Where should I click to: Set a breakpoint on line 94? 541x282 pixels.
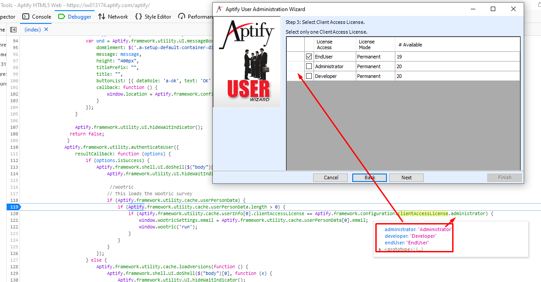point(16,41)
